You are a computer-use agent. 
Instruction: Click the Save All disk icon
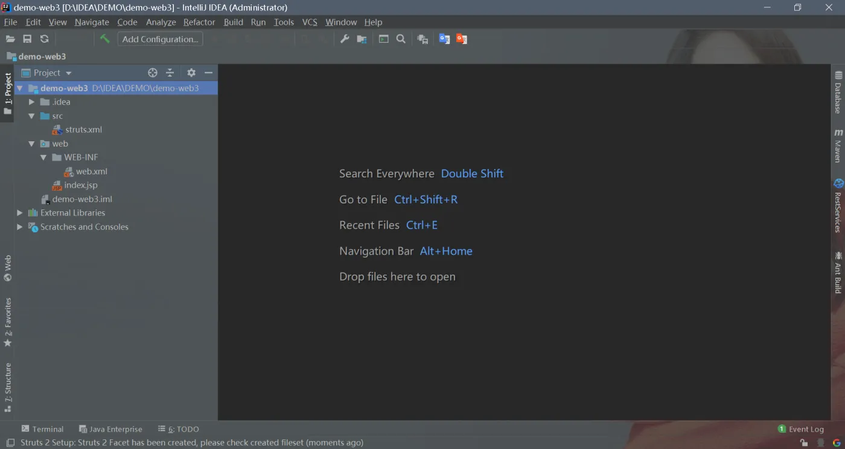27,39
